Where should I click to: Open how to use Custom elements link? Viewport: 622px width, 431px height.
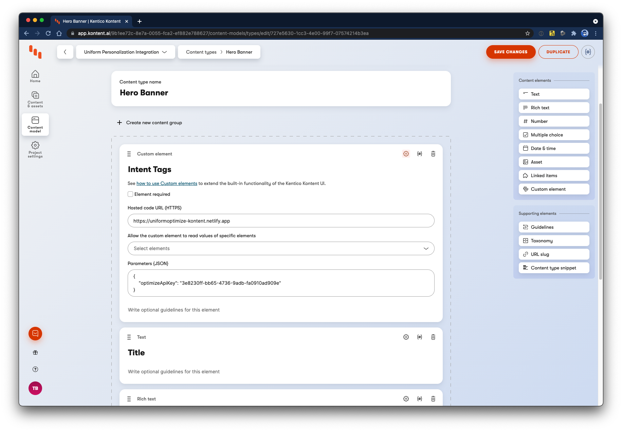tap(167, 183)
